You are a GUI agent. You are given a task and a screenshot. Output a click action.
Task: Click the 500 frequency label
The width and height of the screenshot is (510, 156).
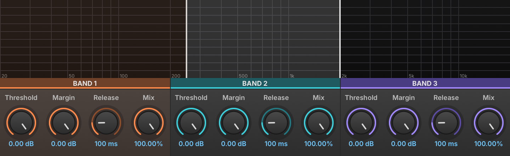[243, 76]
